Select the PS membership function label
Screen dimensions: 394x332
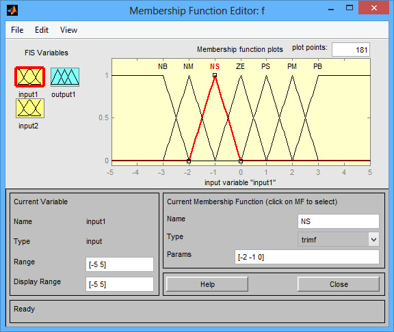[x=265, y=66]
